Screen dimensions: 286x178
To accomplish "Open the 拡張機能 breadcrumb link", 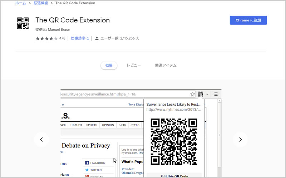I will click(41, 3).
